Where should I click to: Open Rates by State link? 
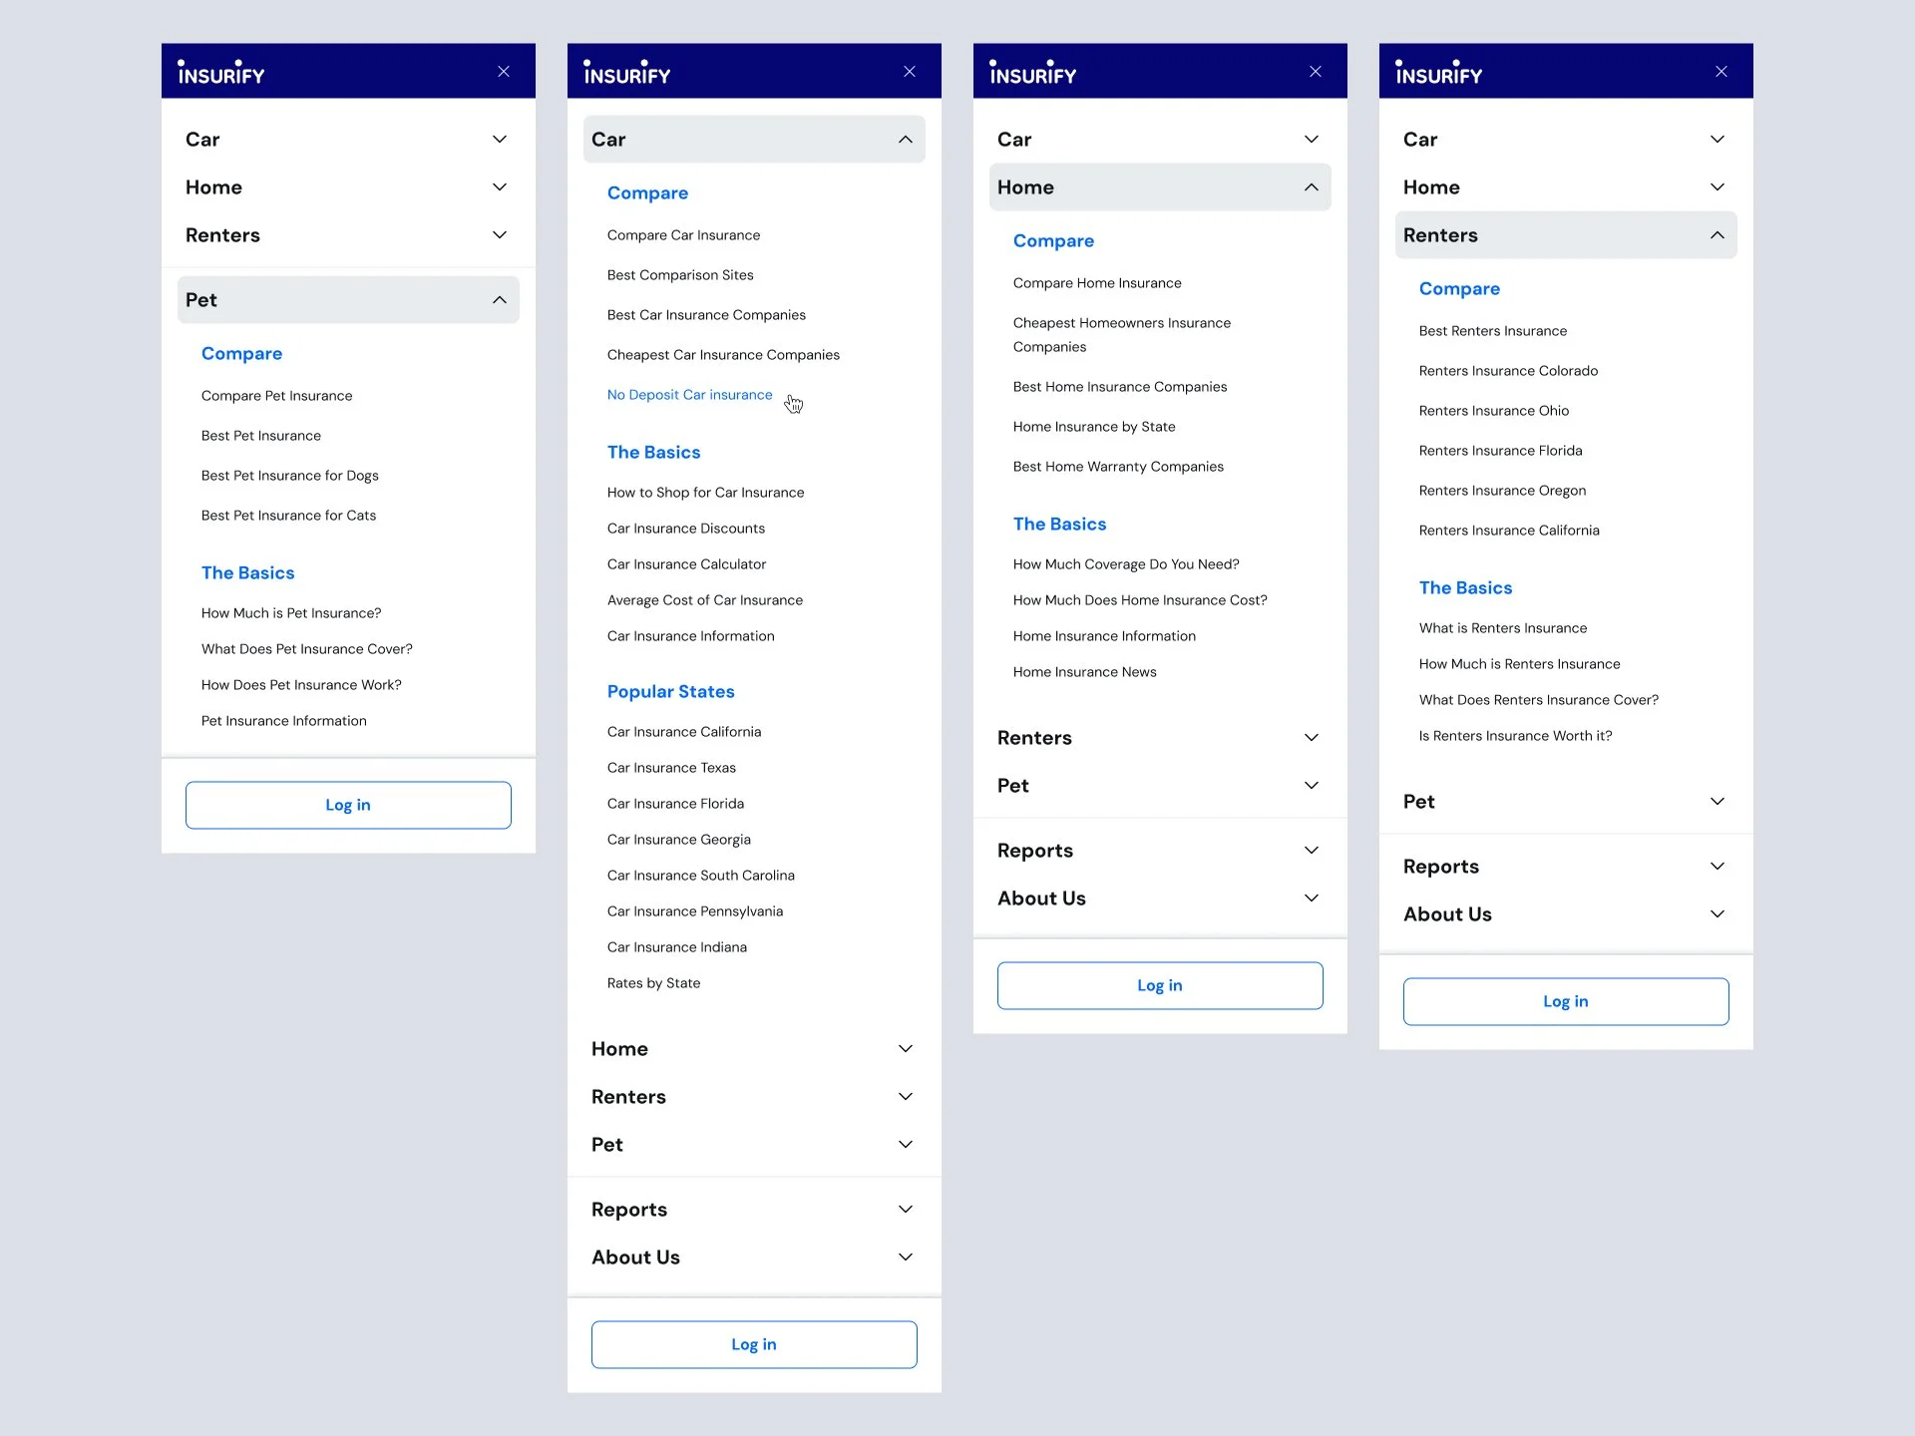point(653,983)
